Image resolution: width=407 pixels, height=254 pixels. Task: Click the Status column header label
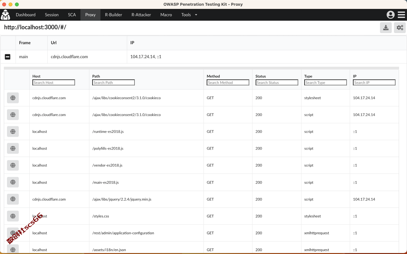pos(261,76)
